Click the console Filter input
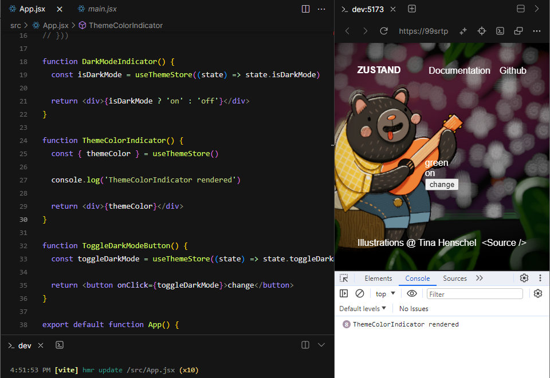 click(474, 294)
